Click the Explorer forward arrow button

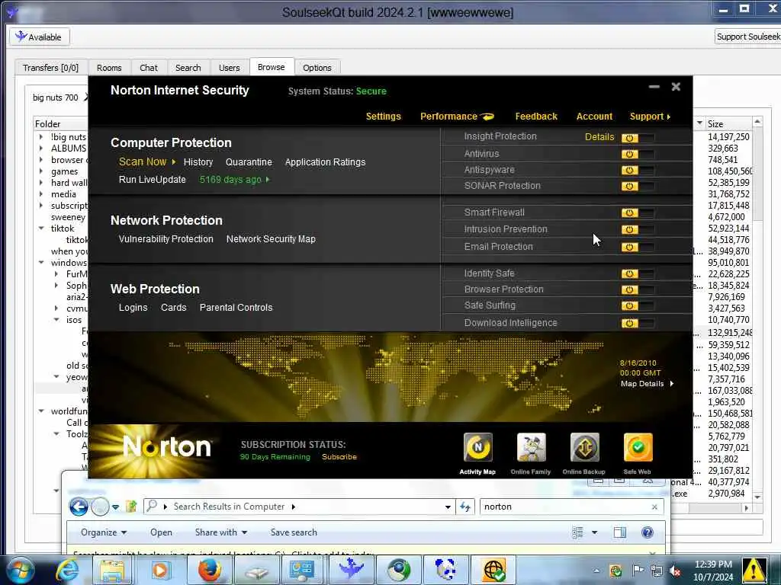(100, 507)
